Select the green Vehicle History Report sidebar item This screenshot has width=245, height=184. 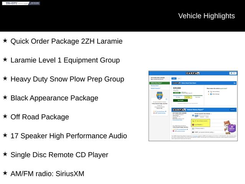[159, 83]
